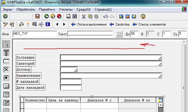
Task: Select the arrow cursor tool
Action: (x=6, y=45)
